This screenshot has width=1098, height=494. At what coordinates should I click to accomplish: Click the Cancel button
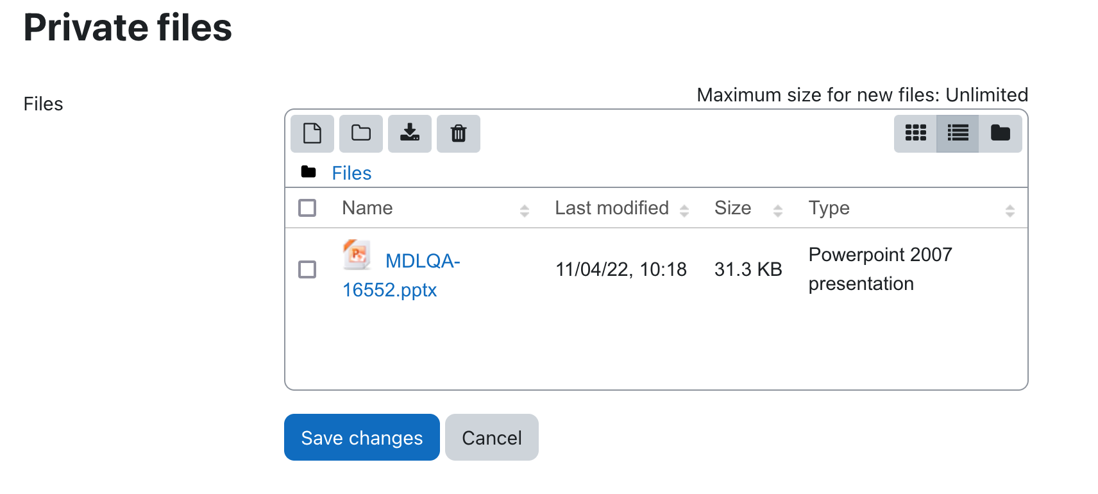492,438
